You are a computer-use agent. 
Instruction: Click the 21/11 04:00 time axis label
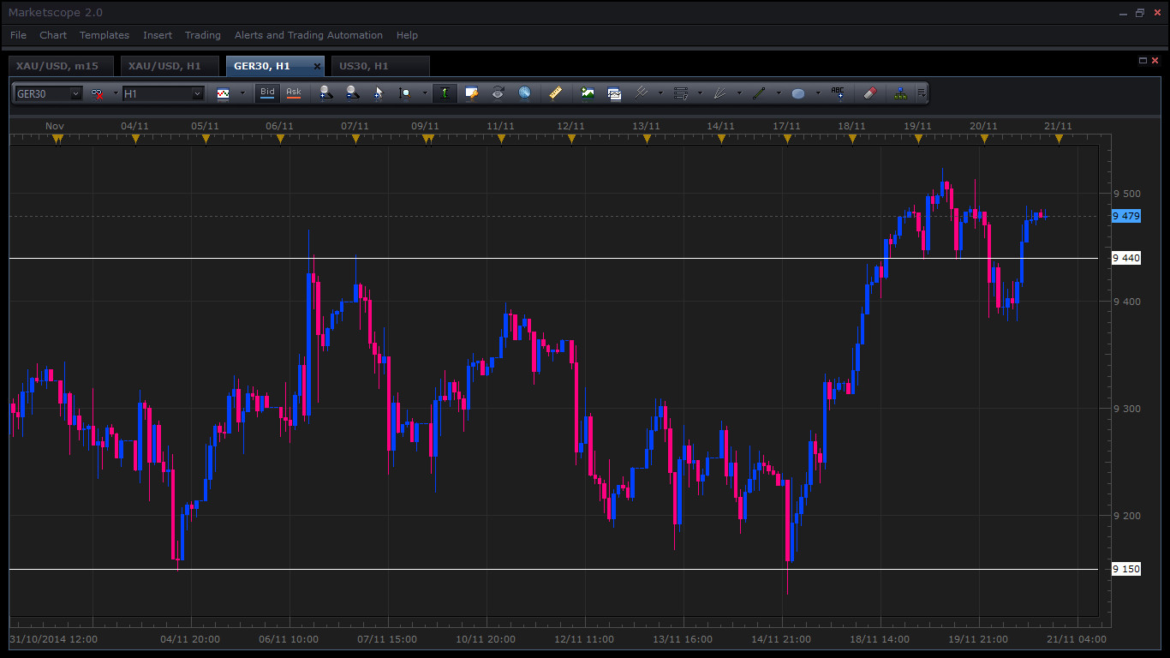(x=1077, y=639)
